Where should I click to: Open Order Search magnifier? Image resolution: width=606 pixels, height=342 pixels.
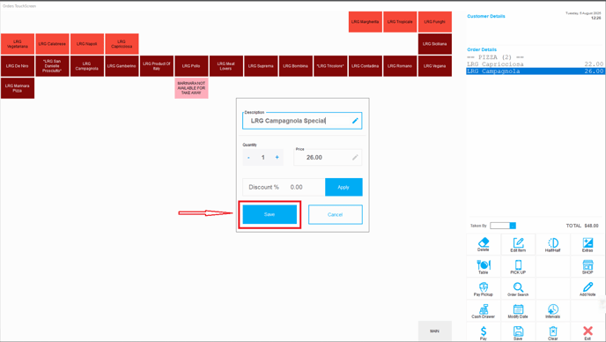[518, 288]
